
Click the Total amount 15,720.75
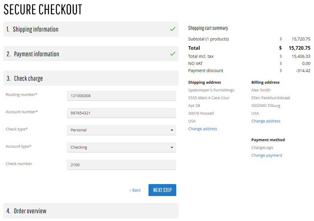tap(299, 48)
